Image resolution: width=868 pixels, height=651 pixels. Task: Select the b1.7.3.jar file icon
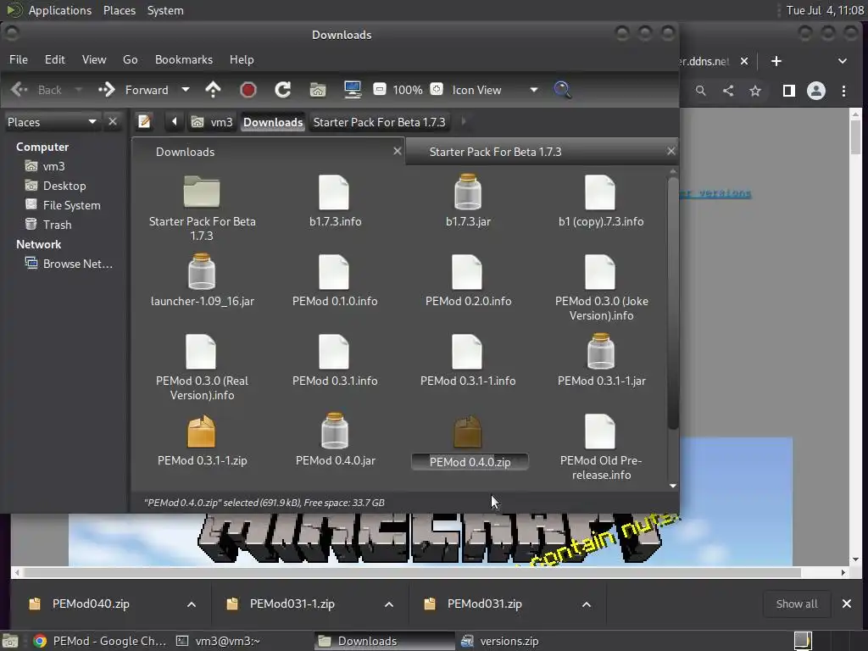pyautogui.click(x=468, y=192)
